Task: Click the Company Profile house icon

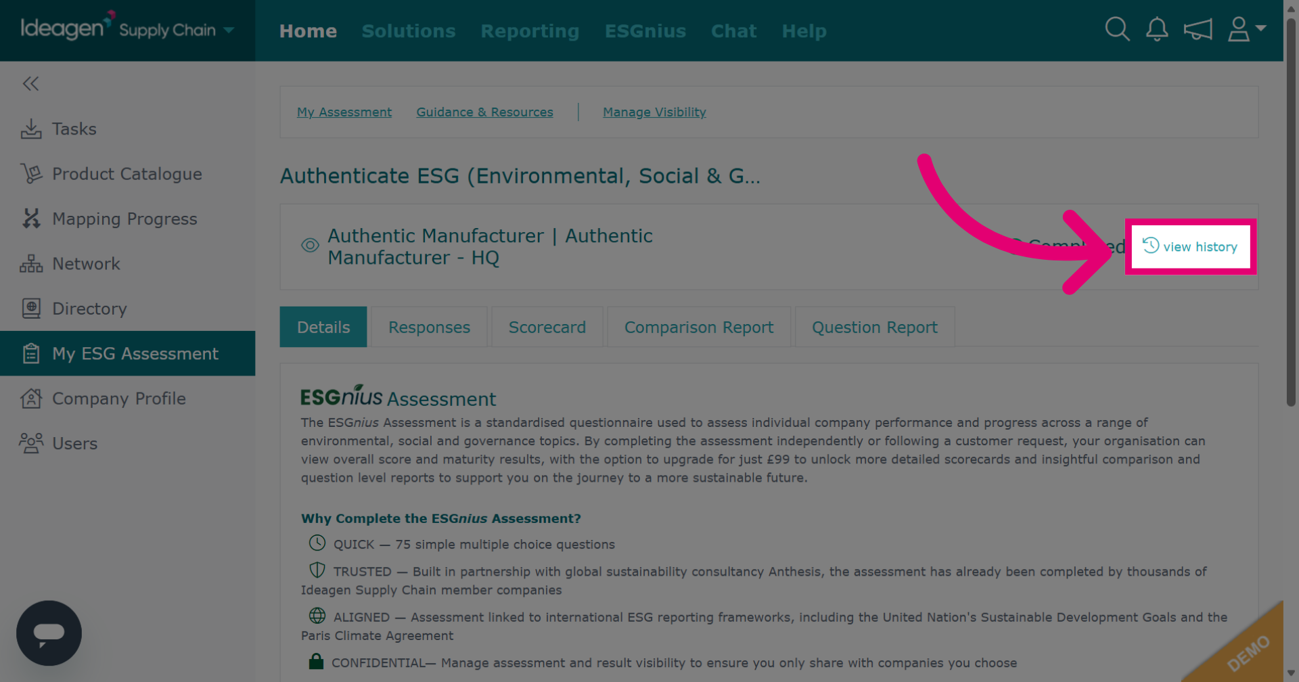Action: 31,399
